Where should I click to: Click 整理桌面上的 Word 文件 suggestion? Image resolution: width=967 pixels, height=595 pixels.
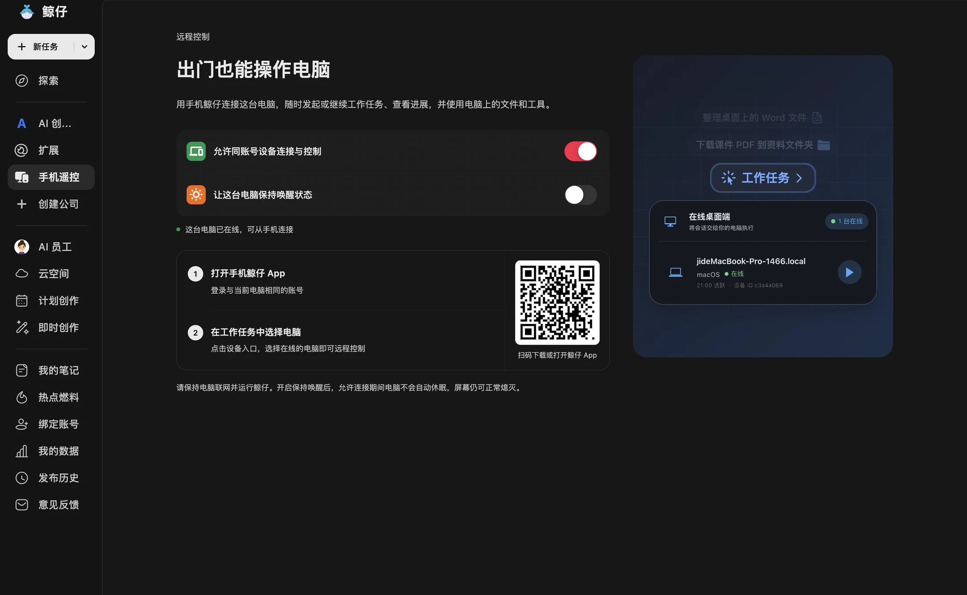pos(762,118)
